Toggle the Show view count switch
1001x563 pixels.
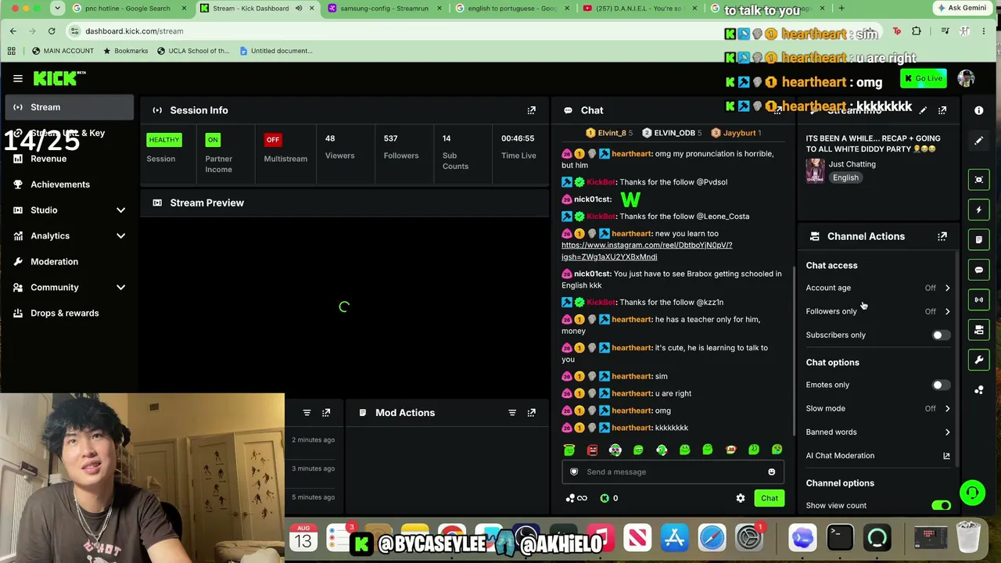[941, 506]
